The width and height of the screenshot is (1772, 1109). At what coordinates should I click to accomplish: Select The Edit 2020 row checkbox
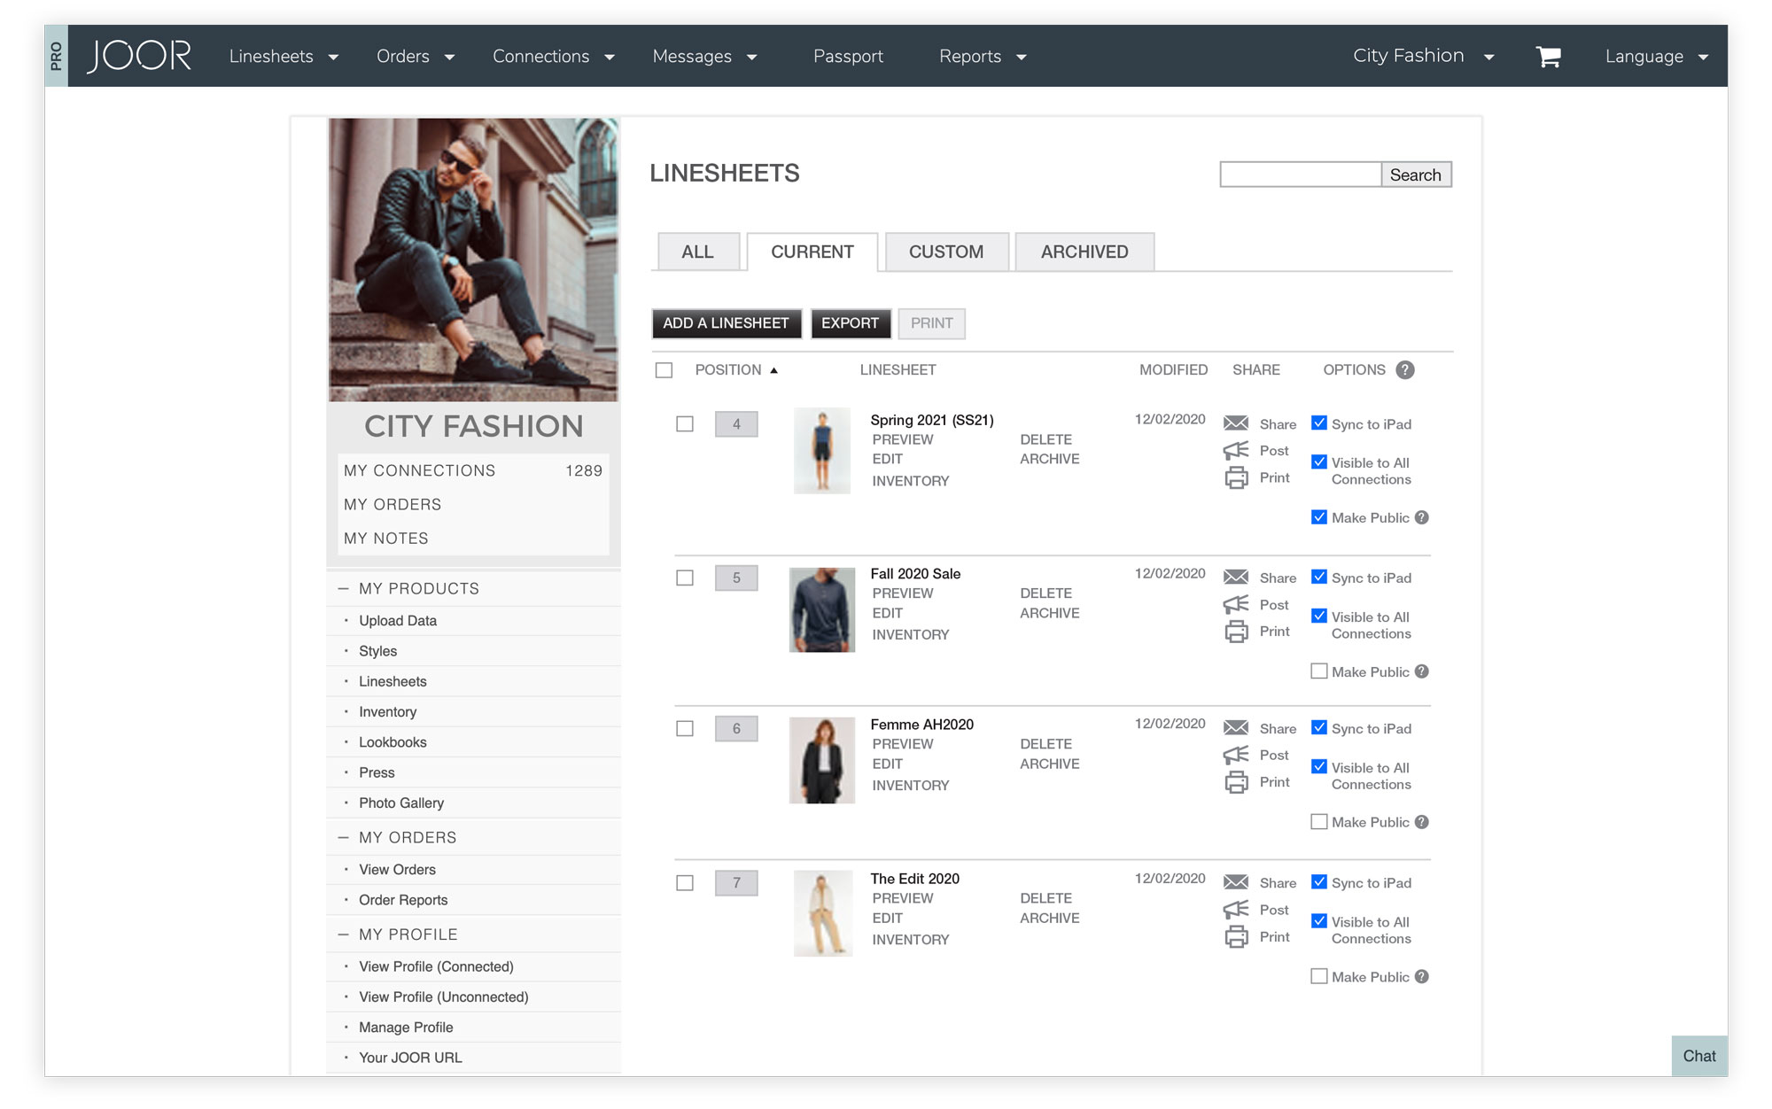pos(685,883)
